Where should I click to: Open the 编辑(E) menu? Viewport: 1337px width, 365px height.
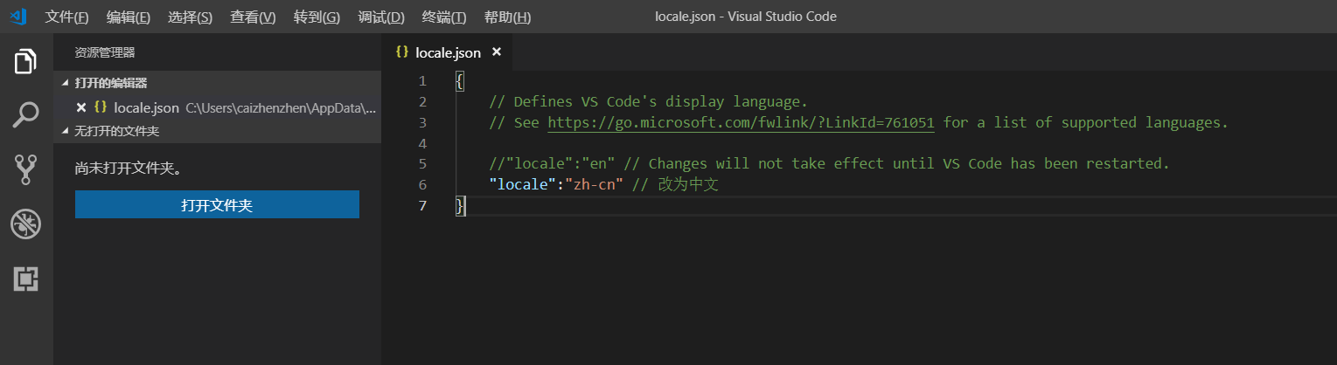129,17
